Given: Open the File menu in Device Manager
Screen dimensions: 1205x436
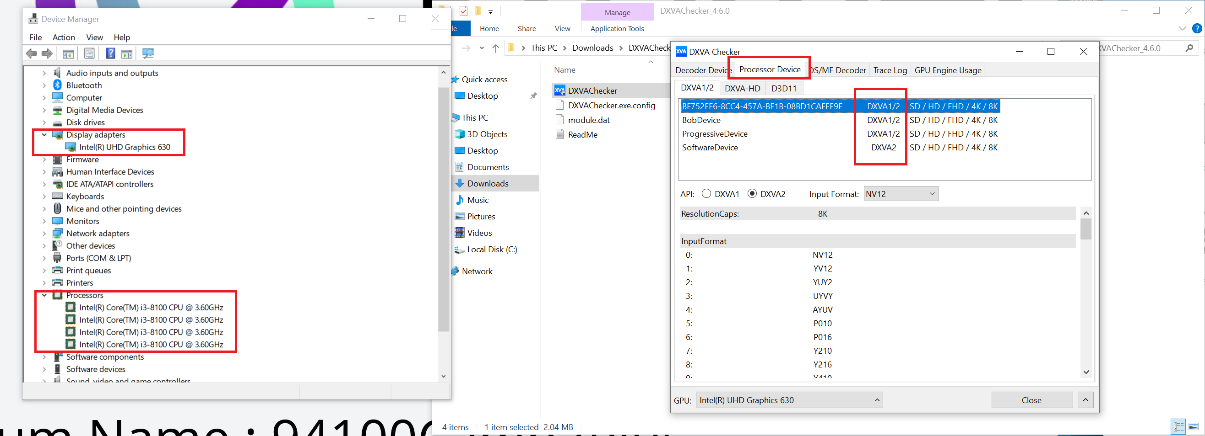Looking at the screenshot, I should tap(36, 37).
